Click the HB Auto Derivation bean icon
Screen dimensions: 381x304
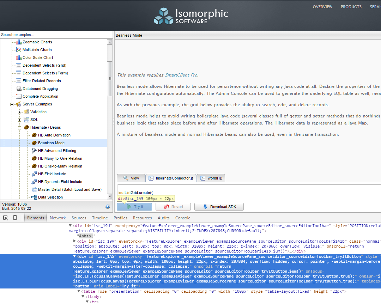tap(34, 135)
